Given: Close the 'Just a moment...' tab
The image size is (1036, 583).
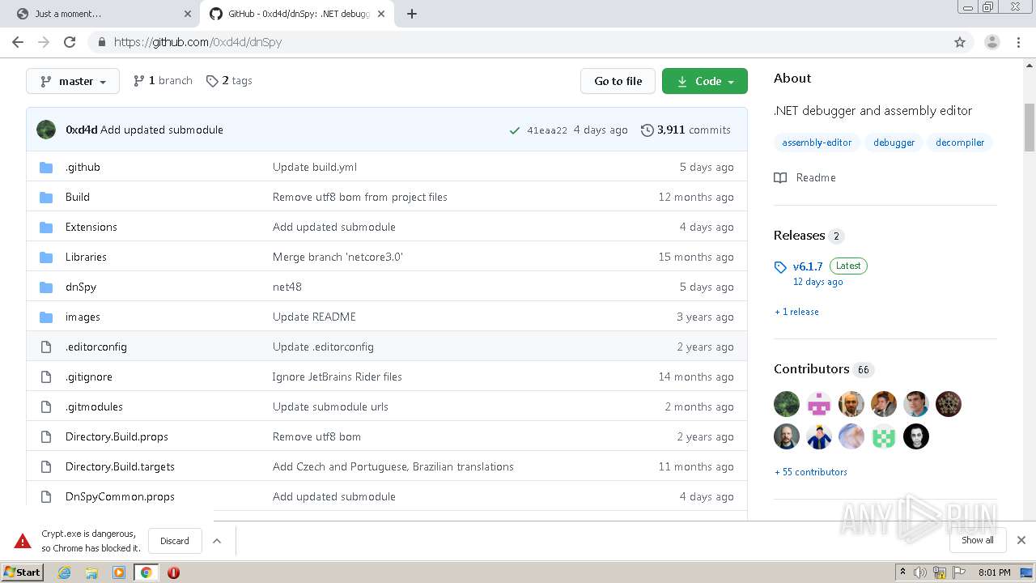Looking at the screenshot, I should [x=188, y=14].
